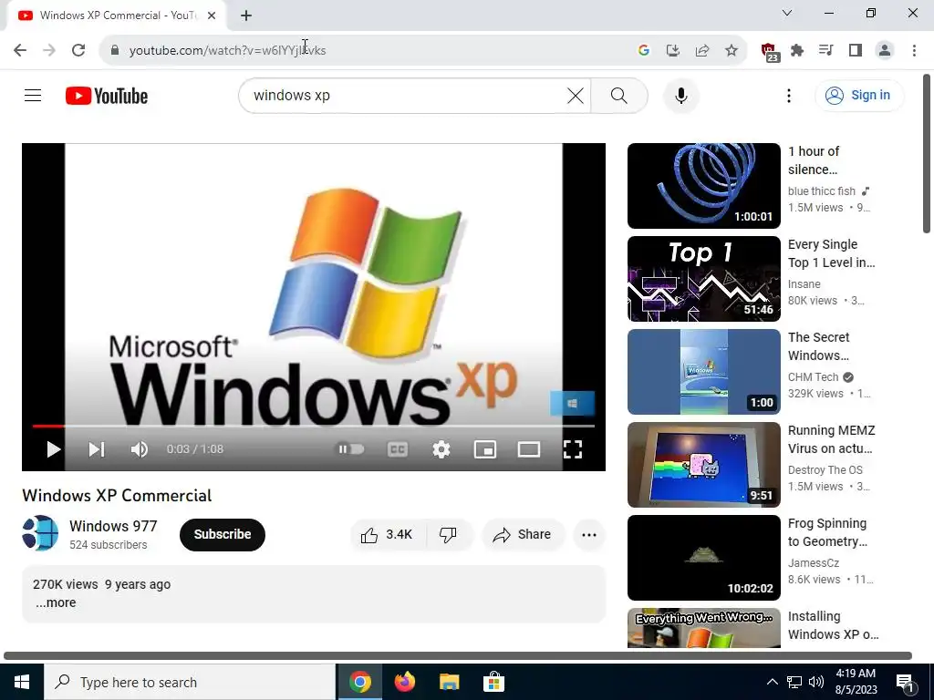Screen dimensions: 934x700
Task: Switch to the miniplayer
Action: pyautogui.click(x=485, y=449)
